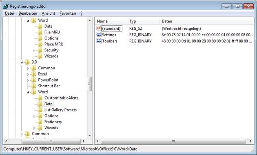Select the List Gallery Presets key
Screen dimensions: 257x155
click(x=60, y=110)
